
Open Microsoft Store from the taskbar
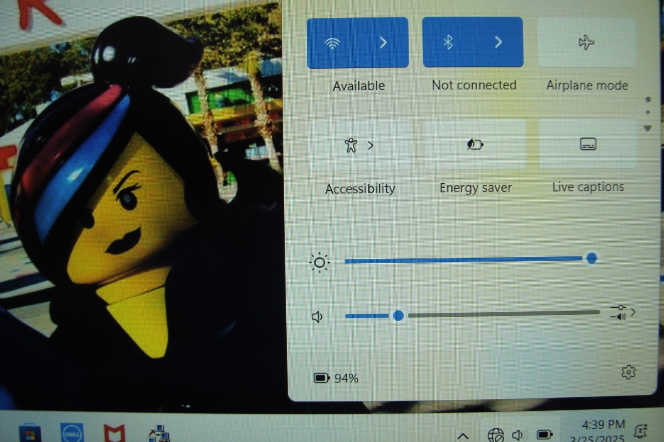(30, 433)
